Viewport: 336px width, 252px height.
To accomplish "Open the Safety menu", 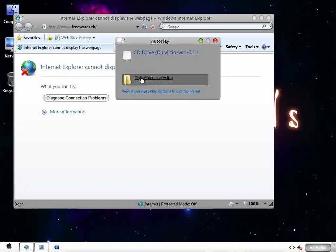I will pos(233,47).
